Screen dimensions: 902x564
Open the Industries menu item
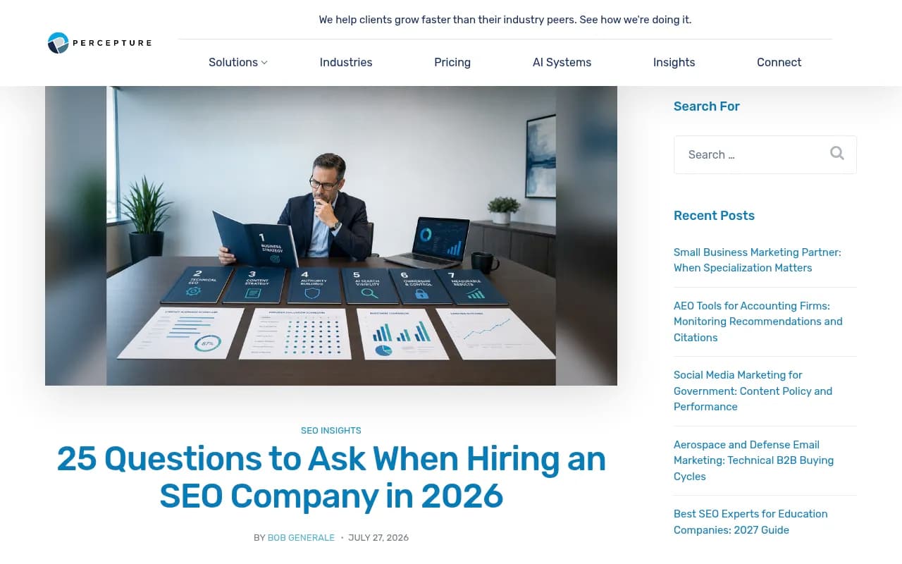click(346, 62)
